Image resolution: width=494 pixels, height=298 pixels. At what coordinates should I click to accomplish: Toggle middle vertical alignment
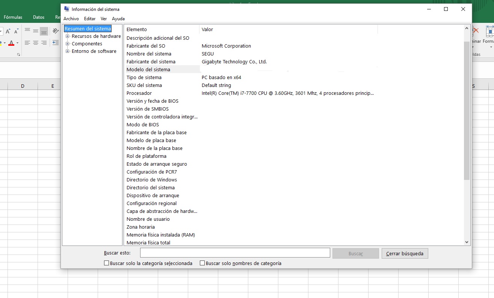click(35, 30)
